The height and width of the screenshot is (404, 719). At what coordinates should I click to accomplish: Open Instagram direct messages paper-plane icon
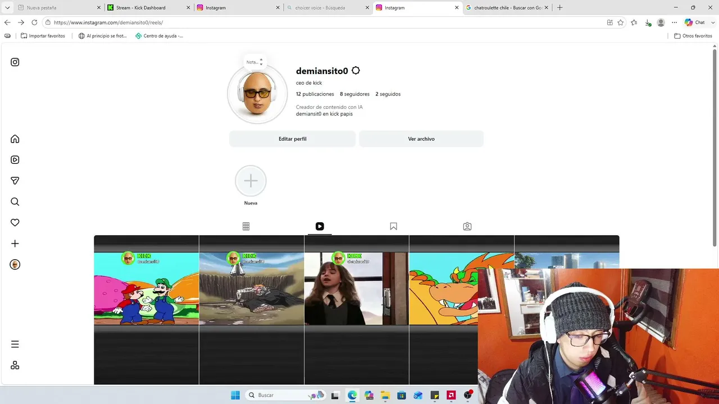coord(15,181)
